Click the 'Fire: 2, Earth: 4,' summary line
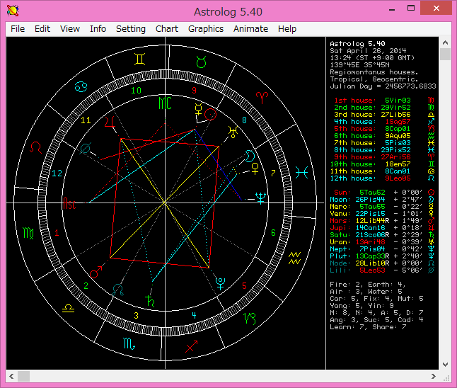 coord(368,285)
